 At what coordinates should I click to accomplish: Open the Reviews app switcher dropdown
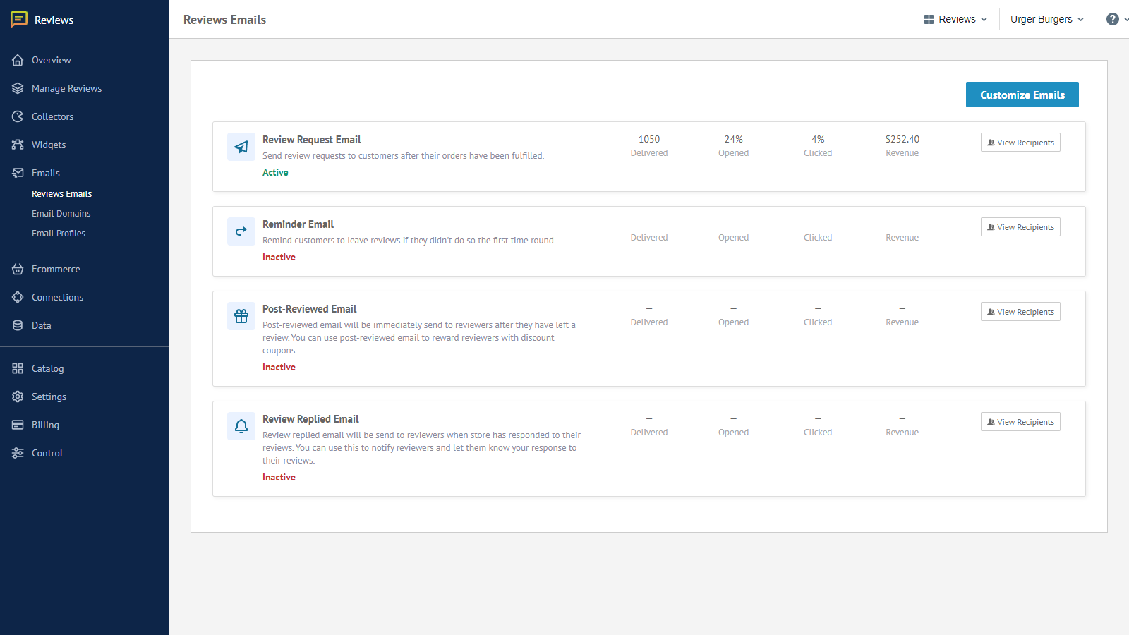(956, 19)
